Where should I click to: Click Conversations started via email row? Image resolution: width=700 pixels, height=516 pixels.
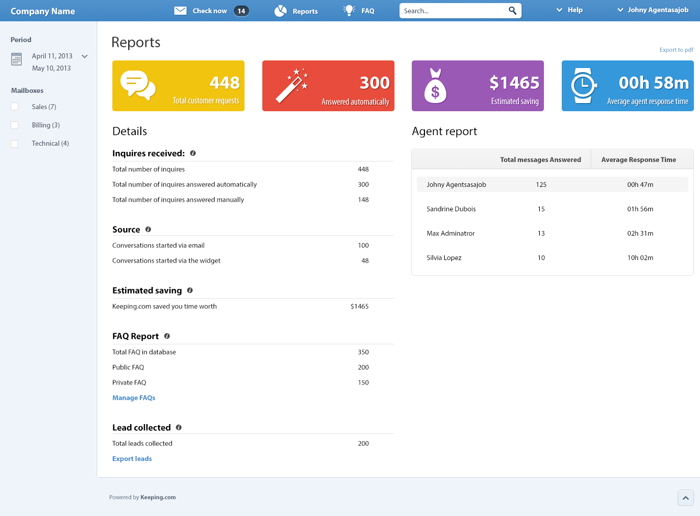click(253, 245)
